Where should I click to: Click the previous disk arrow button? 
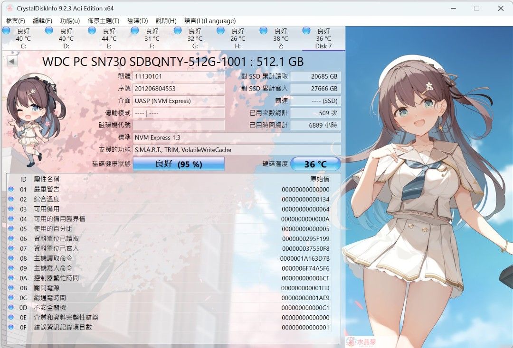coord(12,61)
